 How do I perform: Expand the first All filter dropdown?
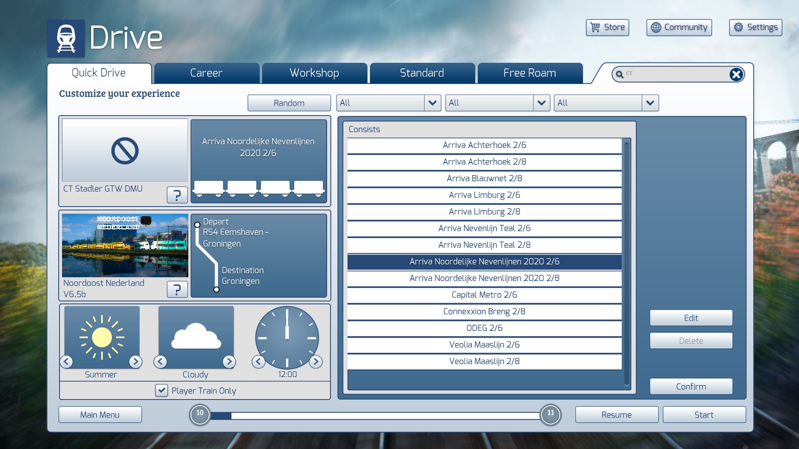pos(432,103)
